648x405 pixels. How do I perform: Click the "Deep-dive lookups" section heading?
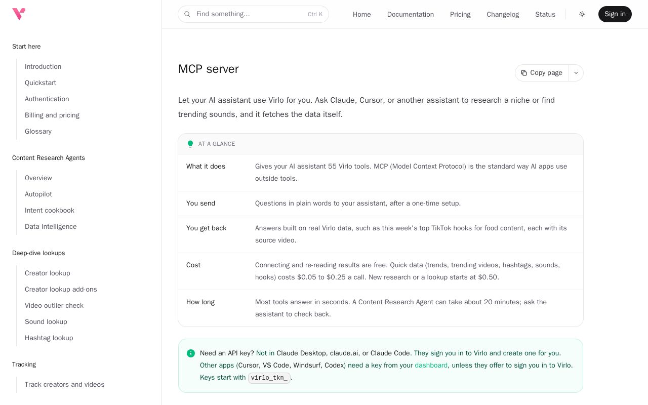click(38, 253)
